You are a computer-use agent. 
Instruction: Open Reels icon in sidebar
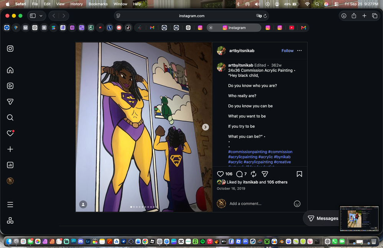point(10,86)
